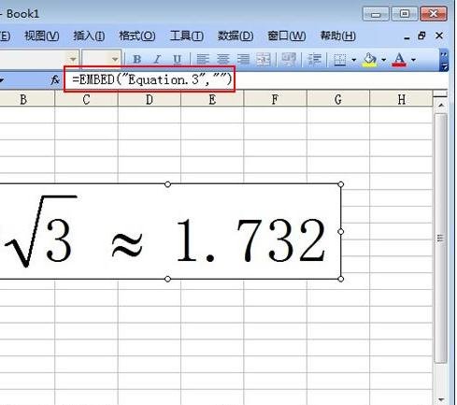Screen dimensions: 457x405
Task: Select column F header
Action: click(275, 100)
